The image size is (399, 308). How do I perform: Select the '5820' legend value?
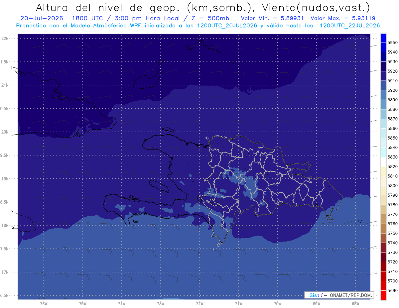coord(393,166)
